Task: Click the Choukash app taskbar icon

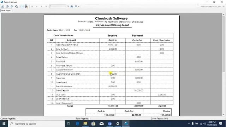Action: click(126, 123)
